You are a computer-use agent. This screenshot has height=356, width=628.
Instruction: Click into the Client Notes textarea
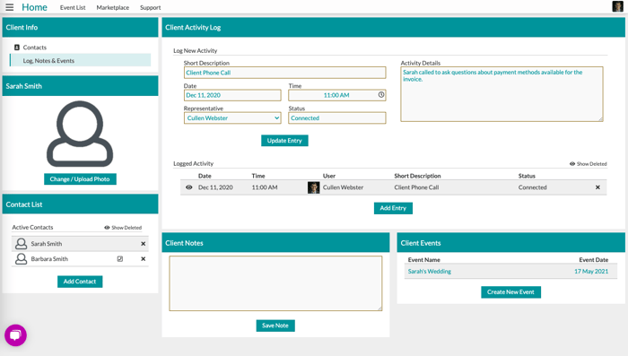pos(275,283)
